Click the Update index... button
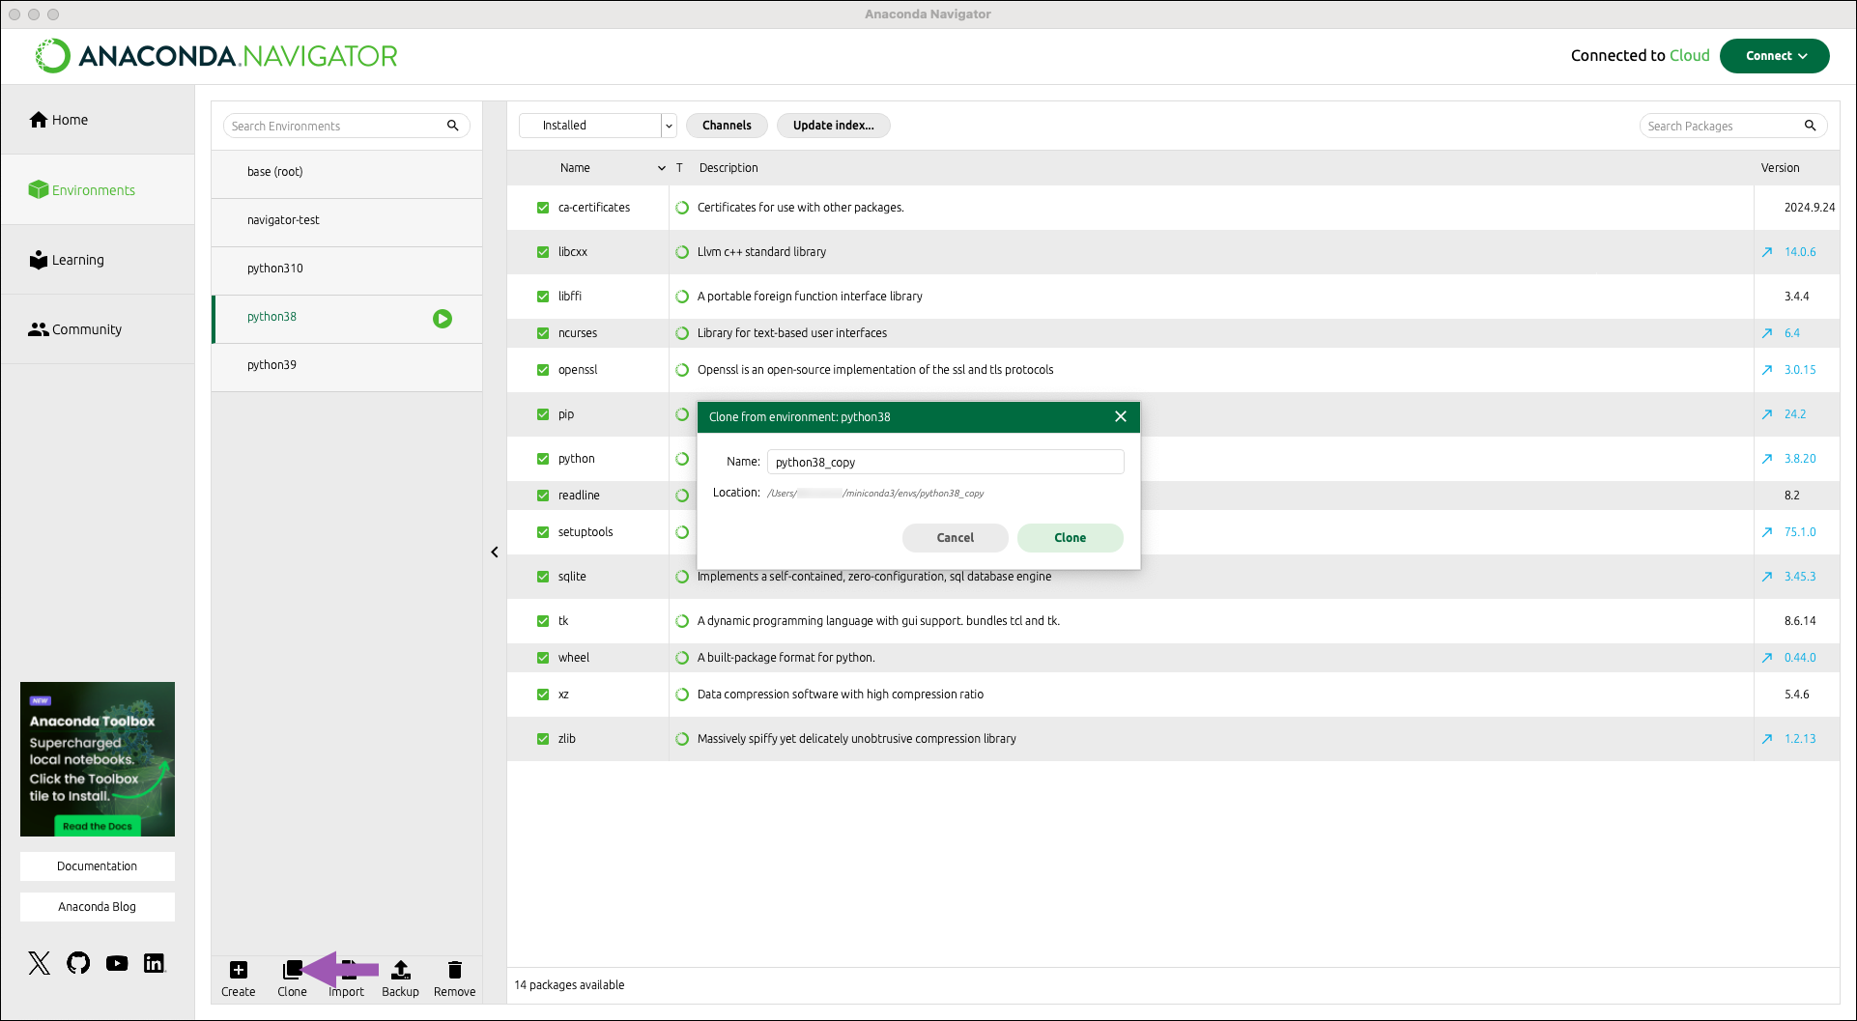 (x=834, y=126)
